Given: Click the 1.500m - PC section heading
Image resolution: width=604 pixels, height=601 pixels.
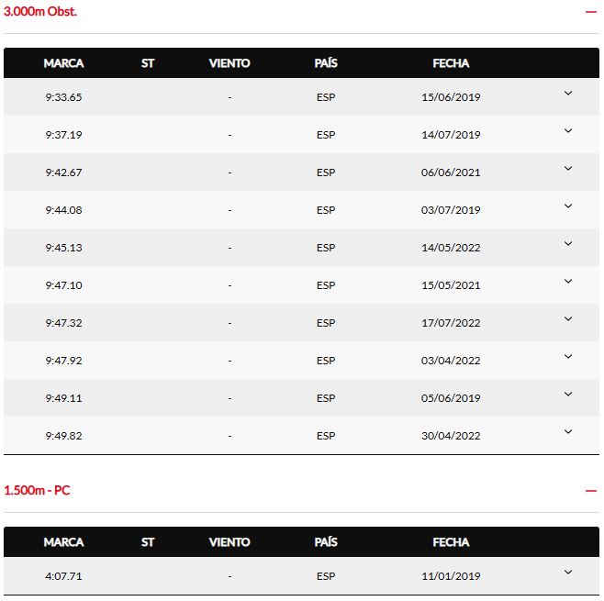Looking at the screenshot, I should (x=37, y=491).
